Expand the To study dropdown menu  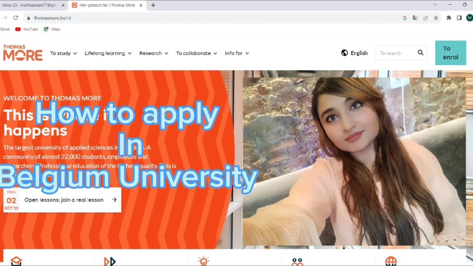pyautogui.click(x=64, y=53)
